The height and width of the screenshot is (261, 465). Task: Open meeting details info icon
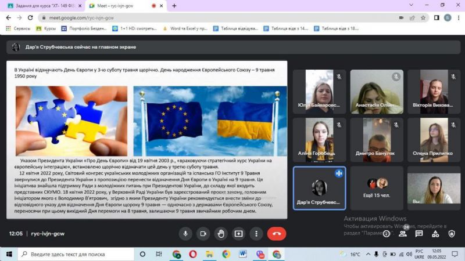[x=387, y=234]
